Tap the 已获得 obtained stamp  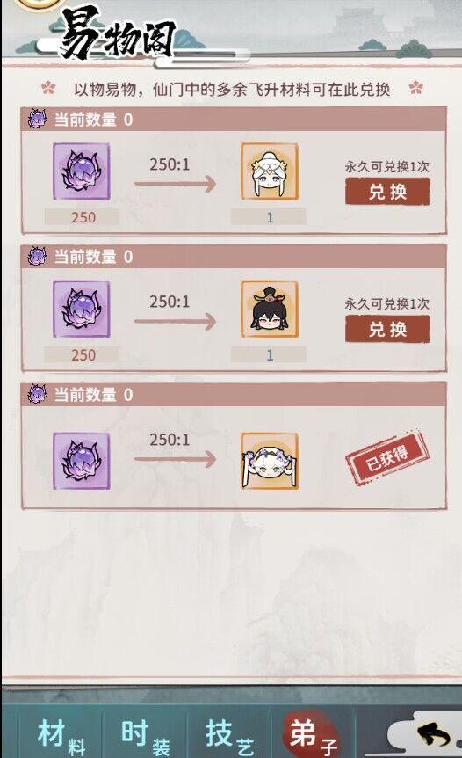387,457
